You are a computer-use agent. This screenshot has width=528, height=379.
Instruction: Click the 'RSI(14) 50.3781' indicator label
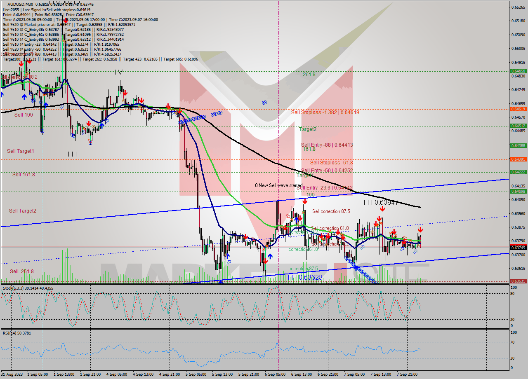point(16,333)
